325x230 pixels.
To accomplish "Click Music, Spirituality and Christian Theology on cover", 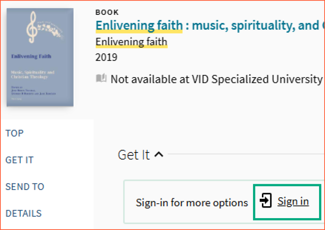I will click(x=33, y=75).
